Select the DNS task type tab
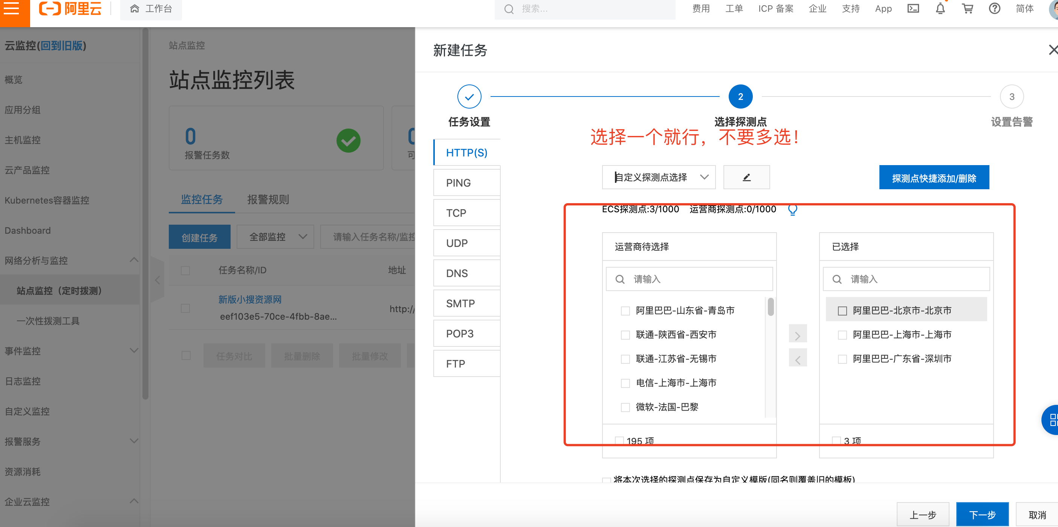1058x527 pixels. (466, 273)
